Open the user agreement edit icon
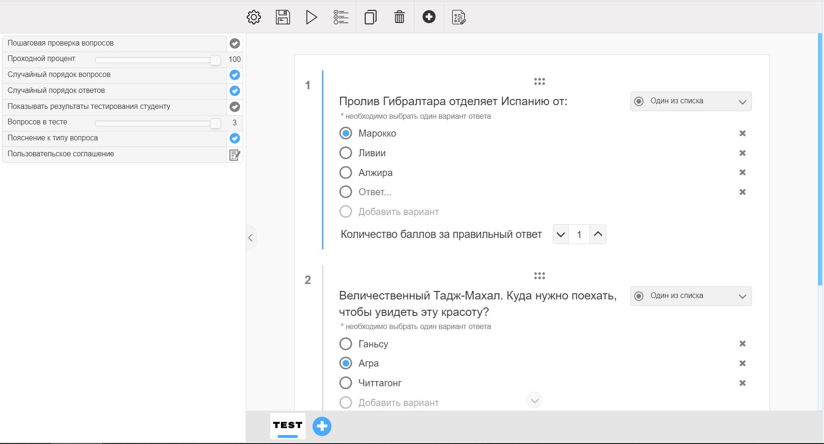 coord(235,154)
